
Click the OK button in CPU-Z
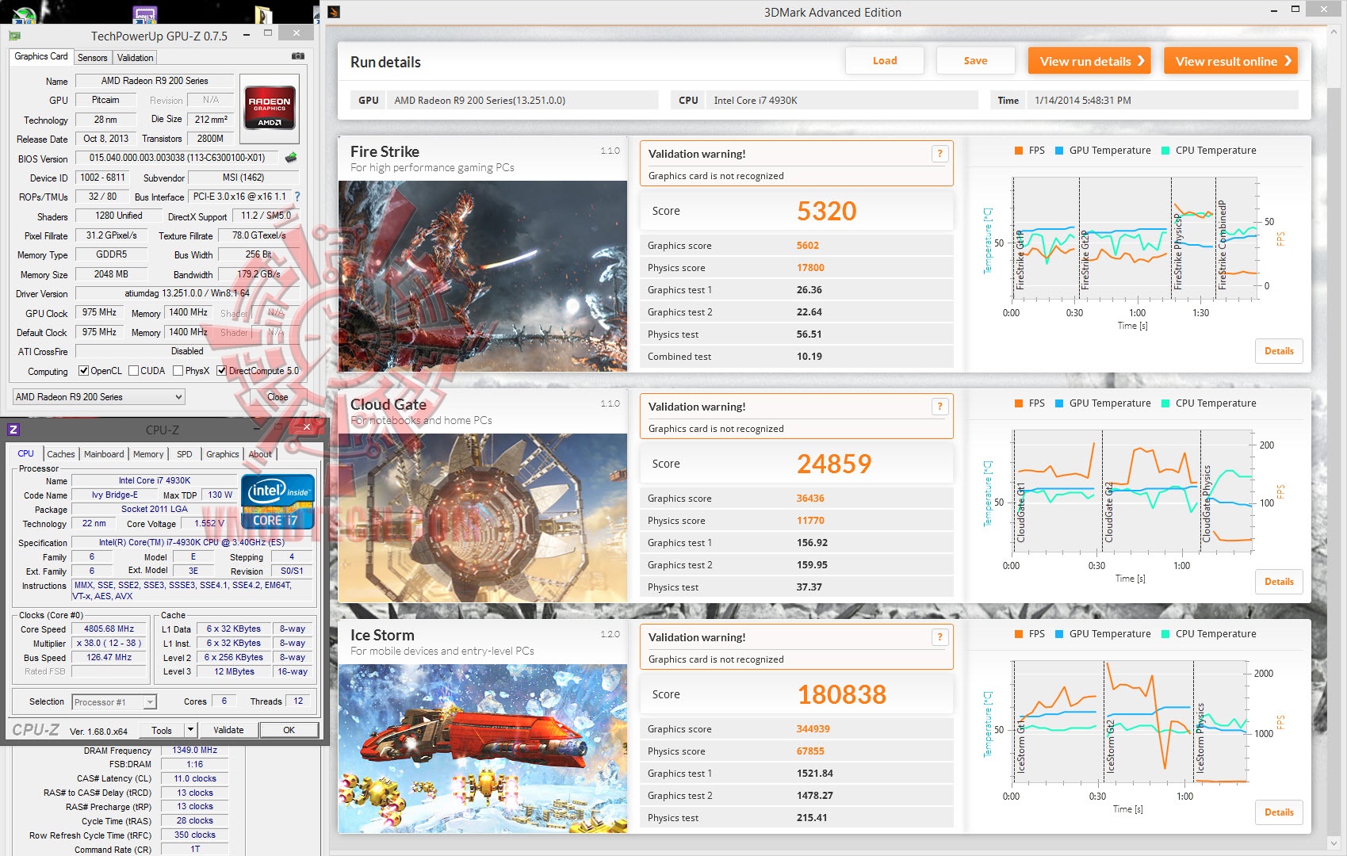click(x=289, y=730)
